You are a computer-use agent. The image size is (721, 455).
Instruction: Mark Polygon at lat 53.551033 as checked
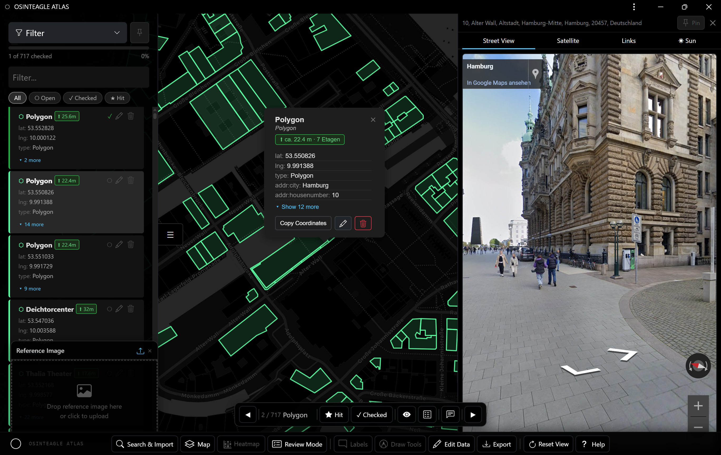pos(110,245)
